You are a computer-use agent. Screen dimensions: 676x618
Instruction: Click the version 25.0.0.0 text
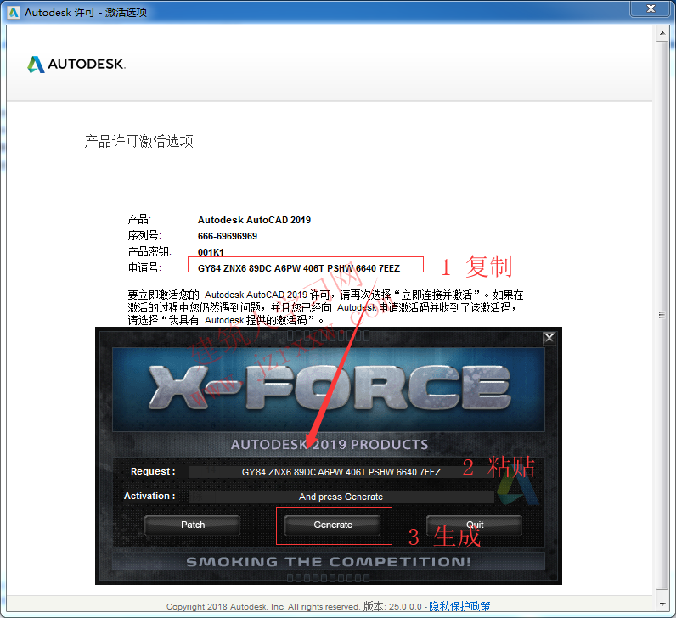(x=392, y=606)
